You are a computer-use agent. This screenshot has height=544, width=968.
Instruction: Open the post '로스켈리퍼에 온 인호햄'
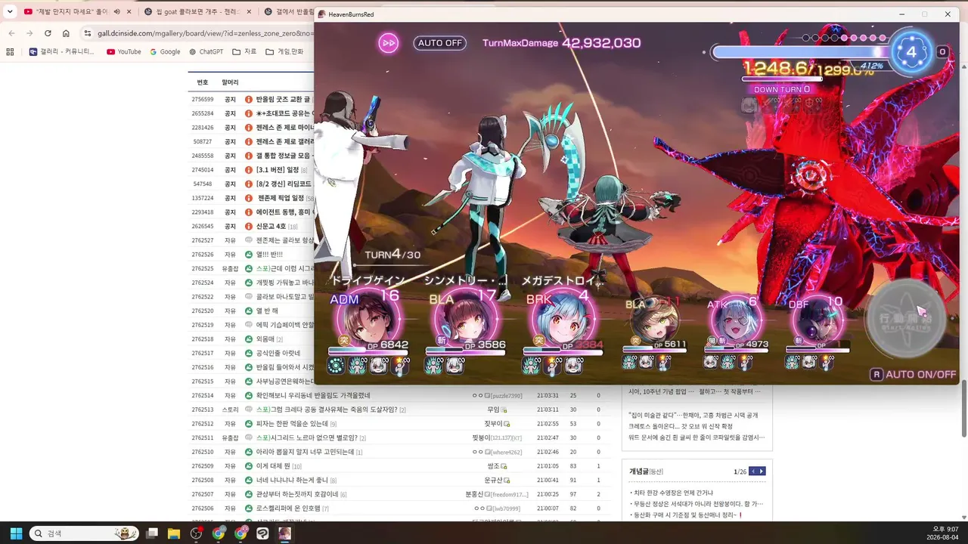point(287,508)
